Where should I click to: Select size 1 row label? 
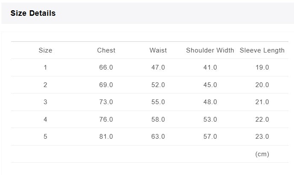[x=45, y=67]
